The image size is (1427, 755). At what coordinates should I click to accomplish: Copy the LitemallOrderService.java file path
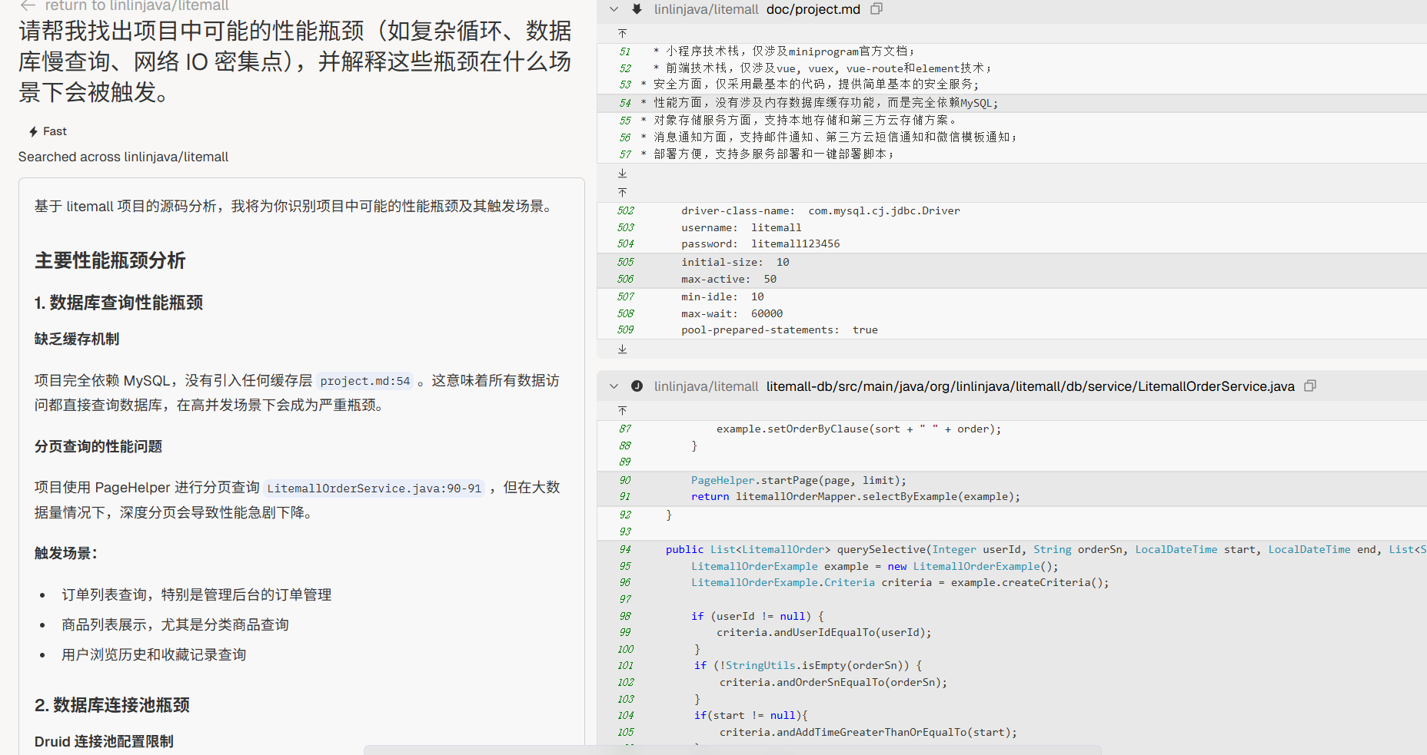tap(1310, 386)
